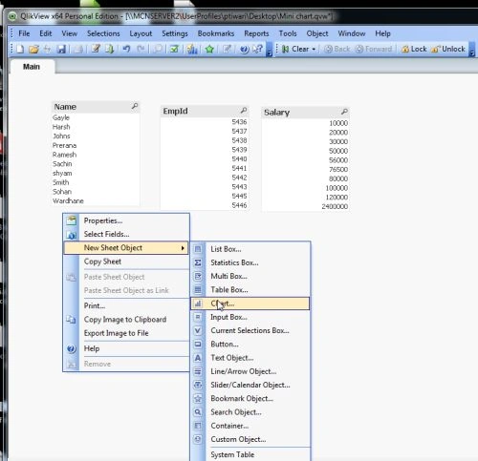Click the Lock selections button
Screen dimensions: 478x461
414,49
